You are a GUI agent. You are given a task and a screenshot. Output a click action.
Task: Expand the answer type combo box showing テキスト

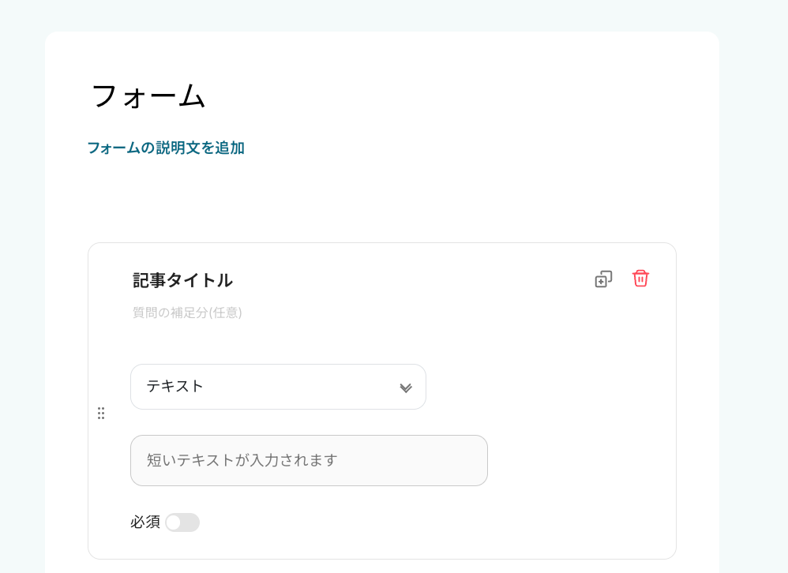(x=278, y=387)
